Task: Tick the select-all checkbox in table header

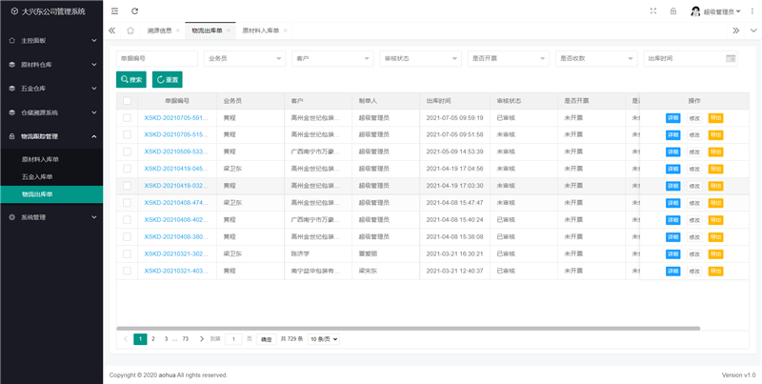Action: [127, 101]
